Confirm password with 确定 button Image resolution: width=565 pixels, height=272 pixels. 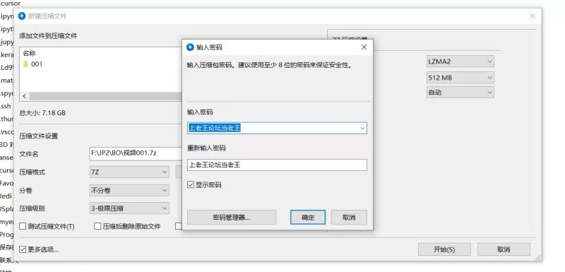coord(308,217)
